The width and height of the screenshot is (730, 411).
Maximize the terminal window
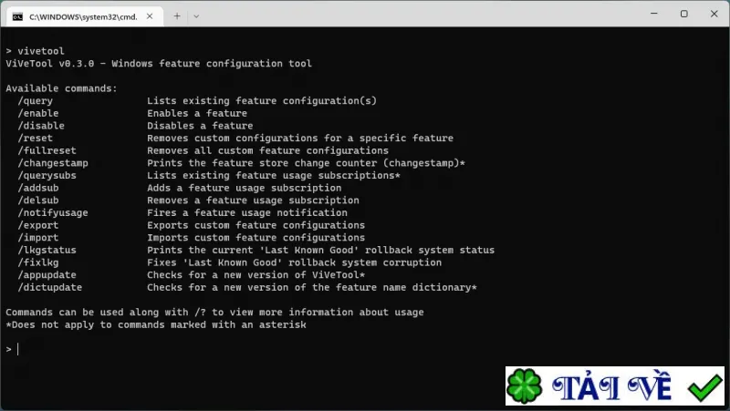coord(683,14)
